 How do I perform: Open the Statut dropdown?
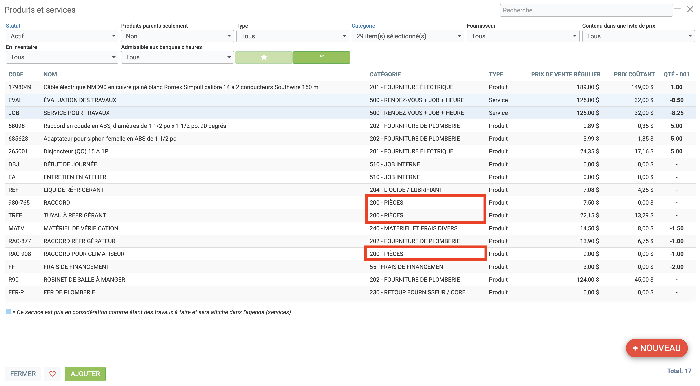62,36
